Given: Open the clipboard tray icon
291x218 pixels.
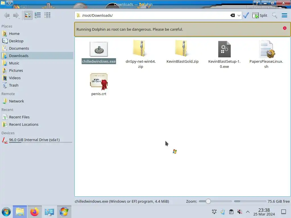Looking at the screenshot, I should pyautogui.click(x=231, y=212).
